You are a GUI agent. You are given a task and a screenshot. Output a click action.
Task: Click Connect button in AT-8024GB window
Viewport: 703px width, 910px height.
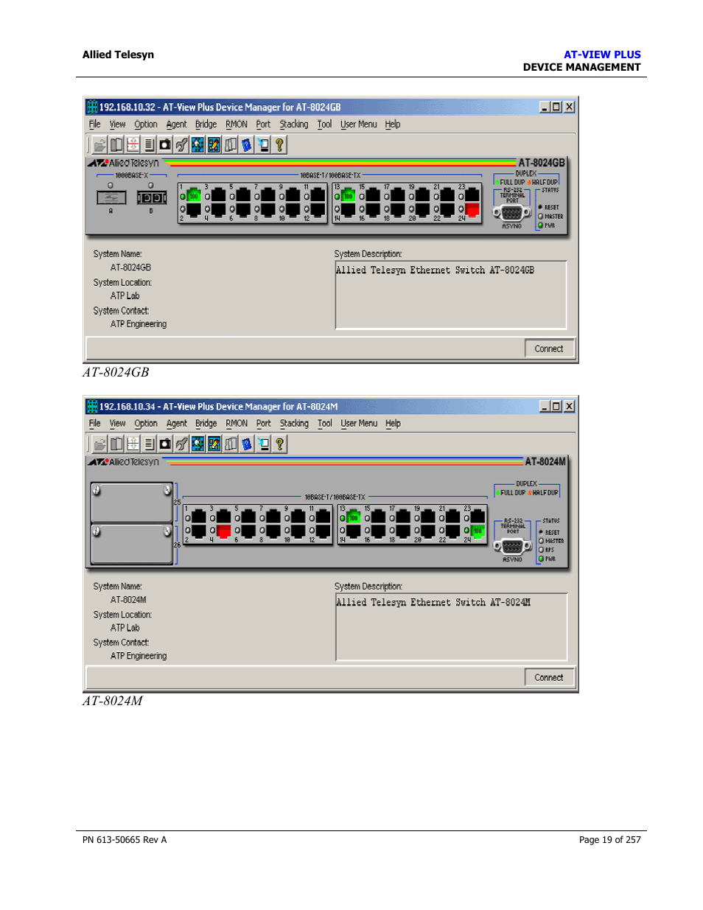[549, 349]
